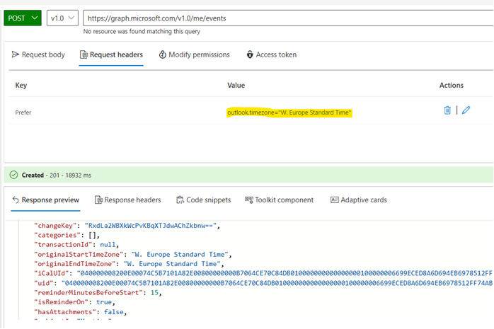Click the Actions column header
494x329 pixels.
[x=451, y=85]
